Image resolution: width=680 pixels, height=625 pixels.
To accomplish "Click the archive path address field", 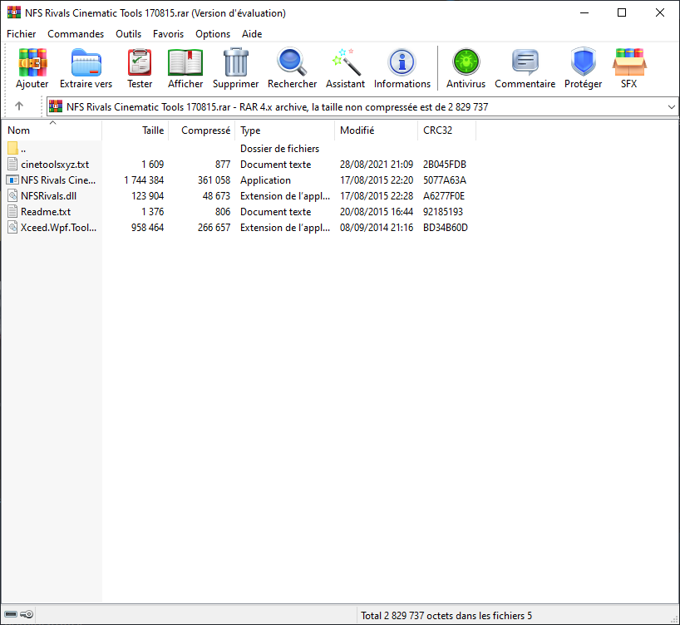I will (362, 106).
